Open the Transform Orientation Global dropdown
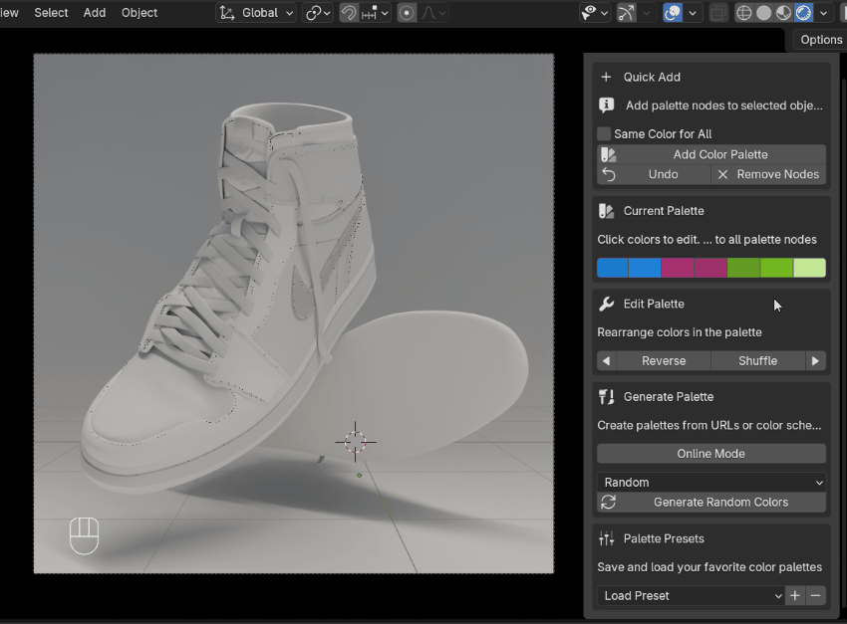Screen dimensions: 847x624 click(255, 13)
